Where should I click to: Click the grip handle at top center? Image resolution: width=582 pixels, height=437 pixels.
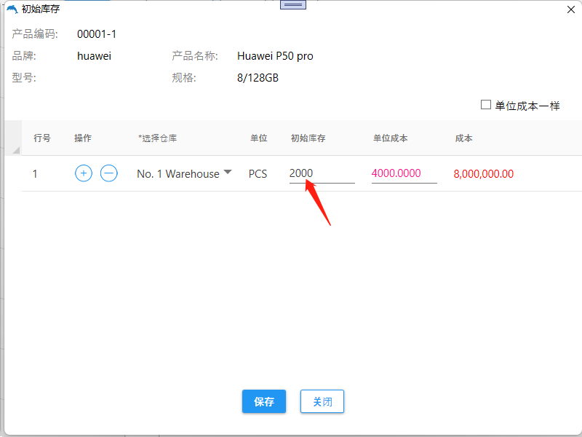(x=293, y=4)
